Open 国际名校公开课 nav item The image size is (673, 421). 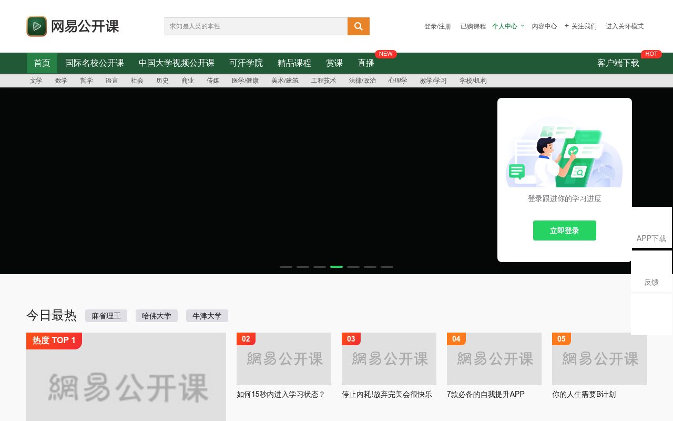point(95,63)
